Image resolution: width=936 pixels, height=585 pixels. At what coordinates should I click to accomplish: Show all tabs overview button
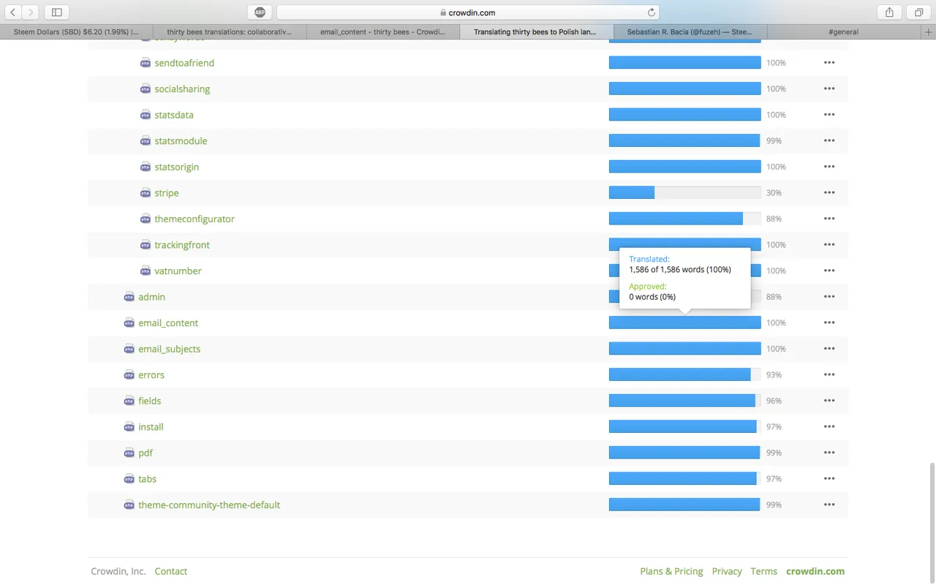point(918,12)
